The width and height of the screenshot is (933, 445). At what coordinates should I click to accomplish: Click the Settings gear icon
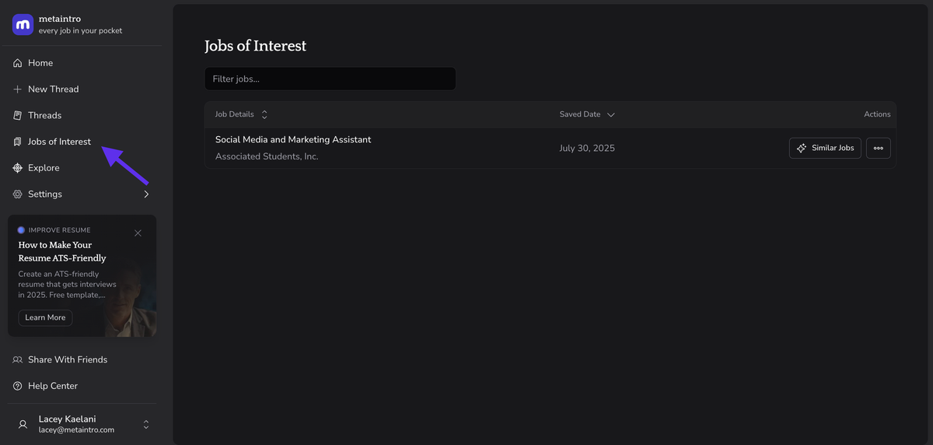18,194
